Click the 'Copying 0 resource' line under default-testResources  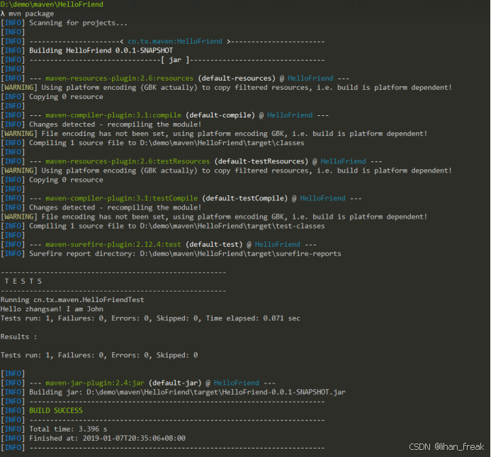click(66, 180)
